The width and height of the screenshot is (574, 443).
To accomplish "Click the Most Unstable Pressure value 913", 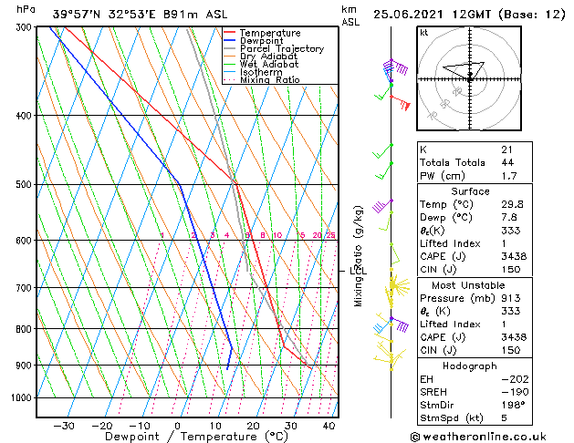I will click(511, 298).
